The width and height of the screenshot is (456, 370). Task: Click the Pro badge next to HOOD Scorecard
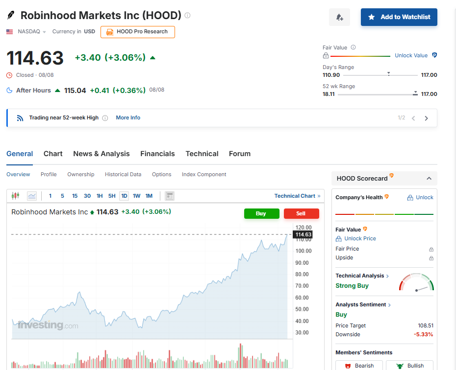pyautogui.click(x=391, y=175)
